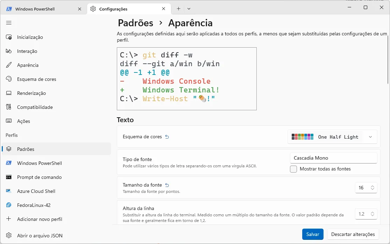Go to Esquema de cores in sidebar
The image size is (390, 244).
56,79
